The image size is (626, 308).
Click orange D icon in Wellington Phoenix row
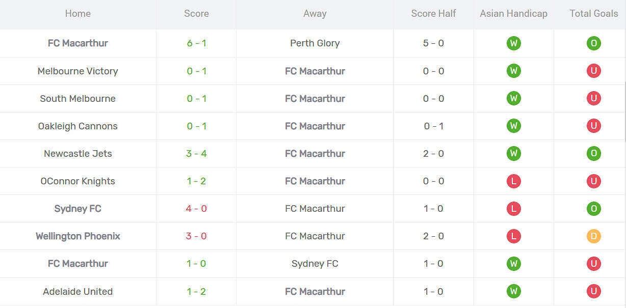tap(593, 236)
